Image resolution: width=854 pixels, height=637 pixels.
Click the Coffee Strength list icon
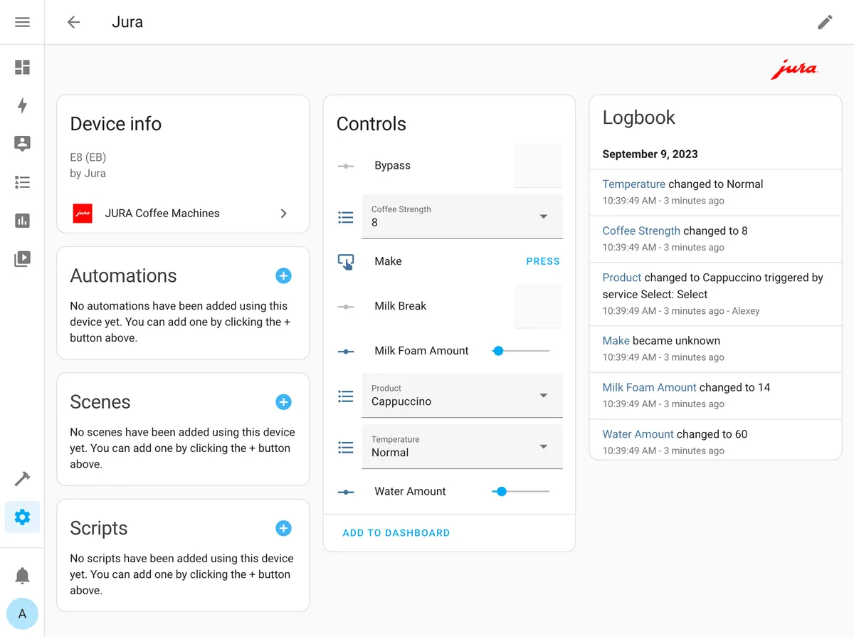click(346, 217)
